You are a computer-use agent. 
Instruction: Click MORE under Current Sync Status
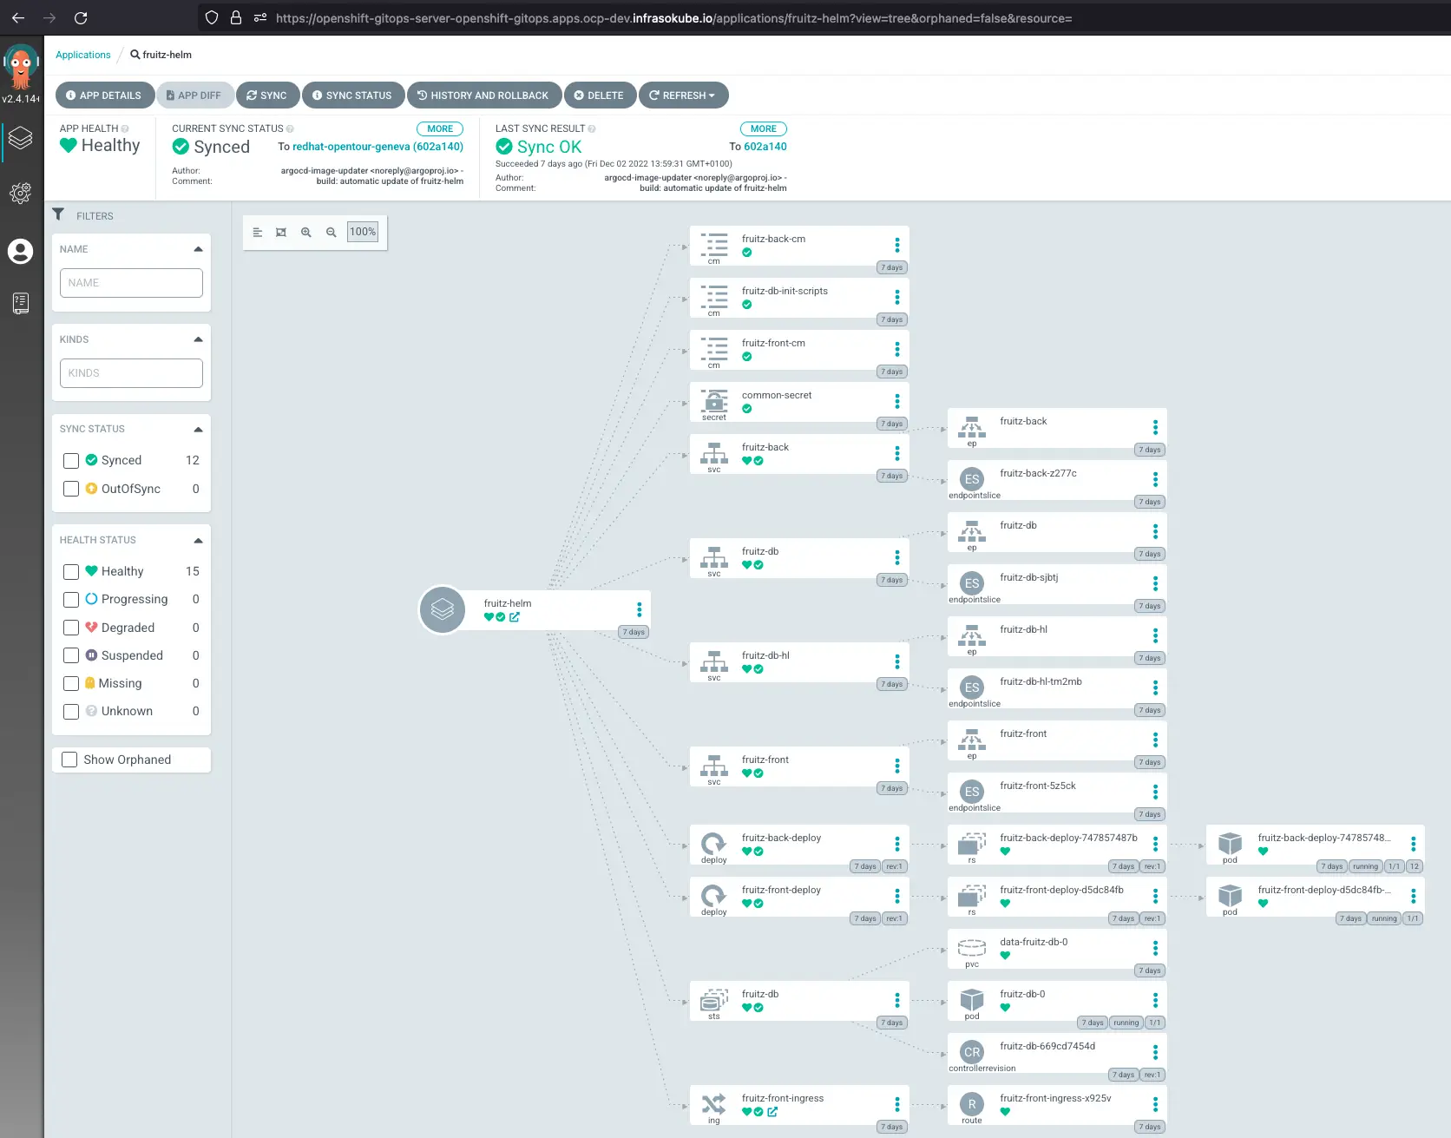(440, 128)
